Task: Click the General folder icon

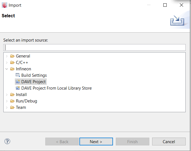Action: pyautogui.click(x=12, y=56)
